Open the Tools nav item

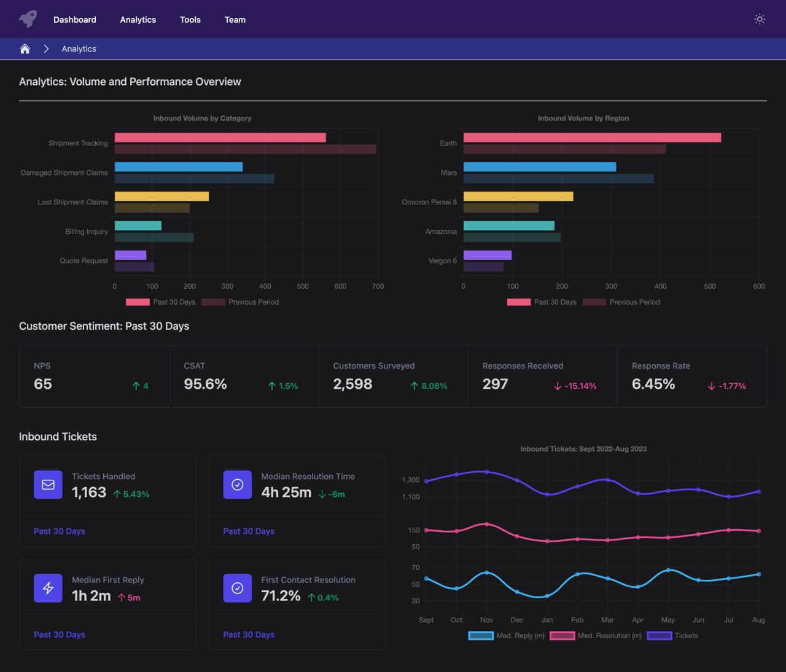[190, 20]
